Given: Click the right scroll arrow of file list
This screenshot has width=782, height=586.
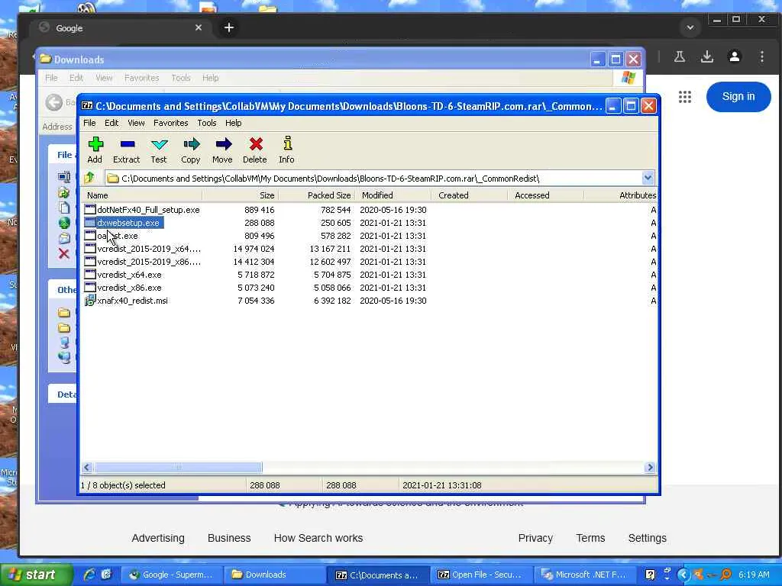Looking at the screenshot, I should point(649,467).
